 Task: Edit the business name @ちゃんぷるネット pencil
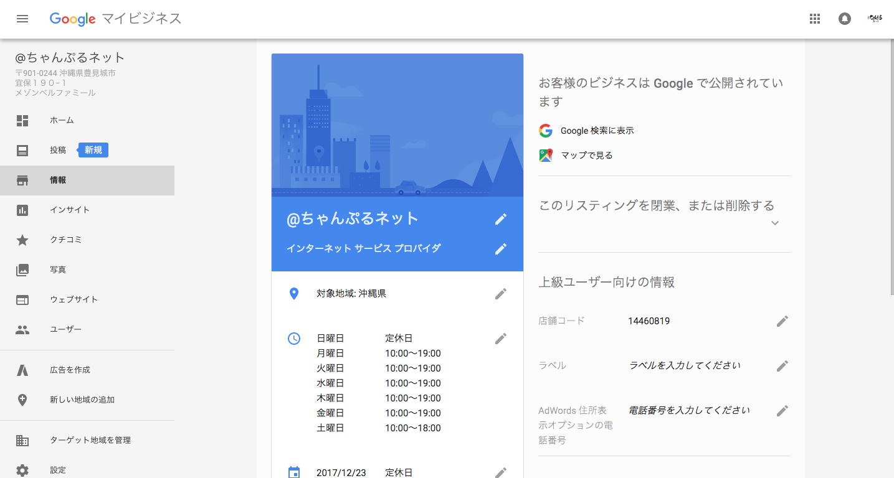(x=501, y=219)
